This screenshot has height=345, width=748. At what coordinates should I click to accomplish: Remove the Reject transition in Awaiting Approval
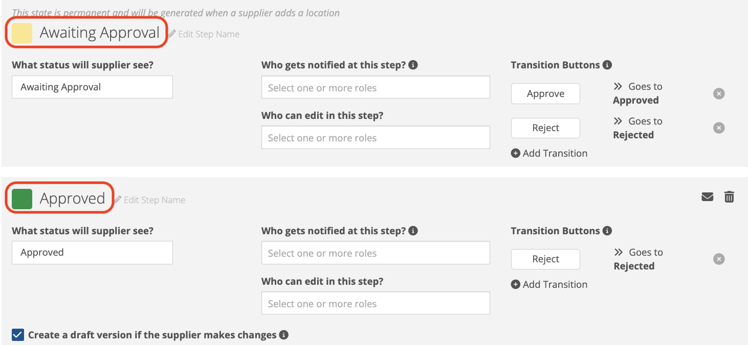[719, 128]
